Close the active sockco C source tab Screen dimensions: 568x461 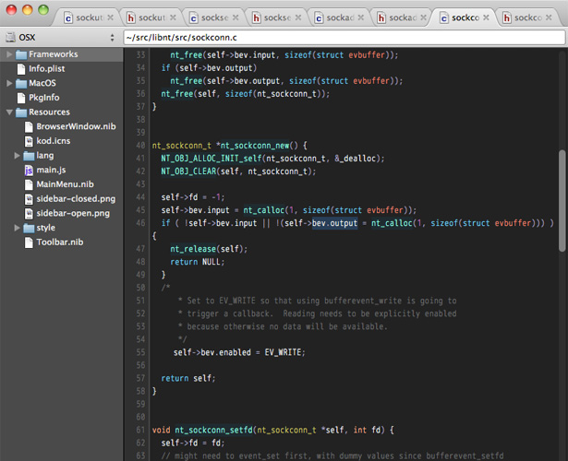[487, 18]
